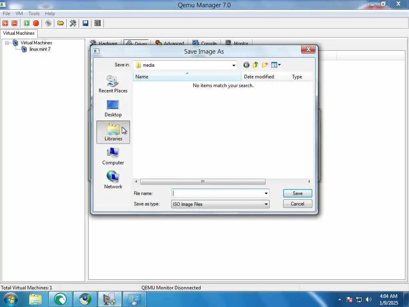Screen dimensions: 409x307
Task: Click the green play start VM icon
Action: [x=27, y=23]
